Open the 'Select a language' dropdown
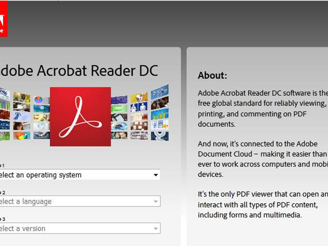Screen dimensions: 328x246 click(x=80, y=201)
